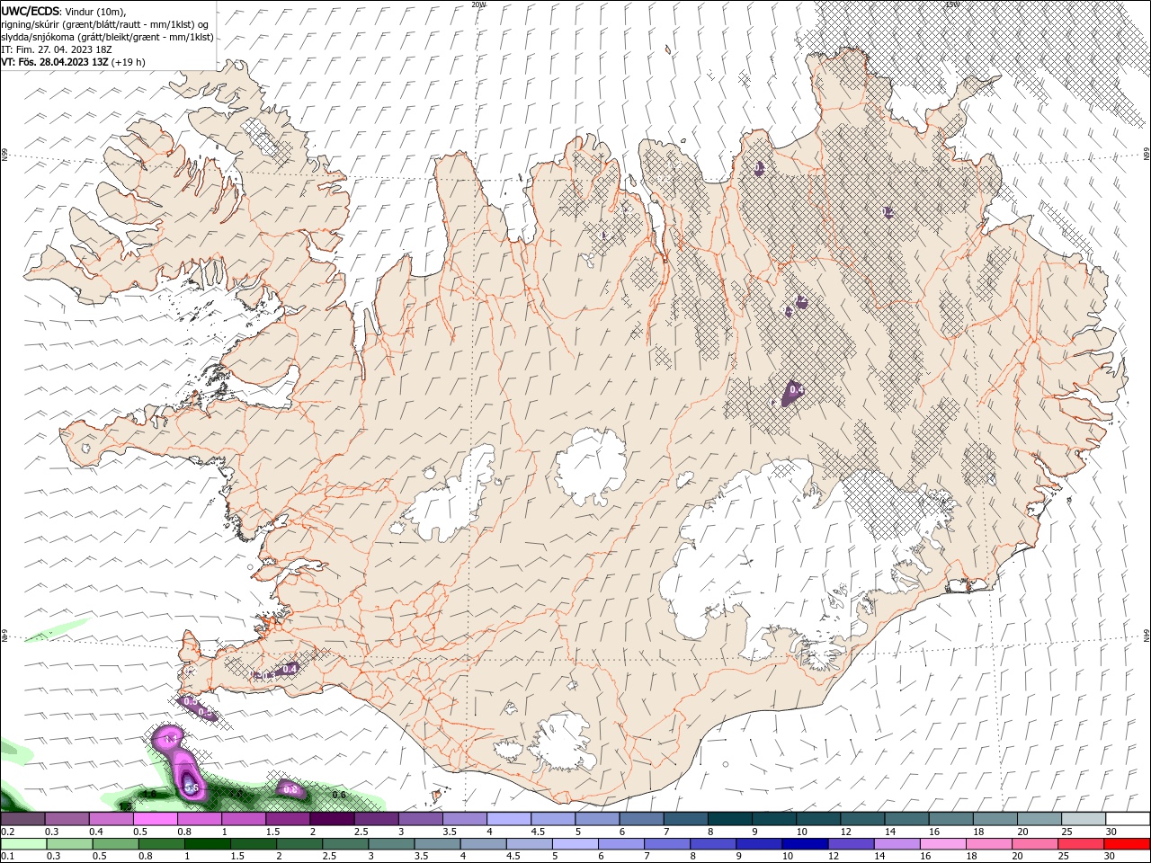
Task: Pick the upper legend swatch starting at 14
Action: click(906, 820)
